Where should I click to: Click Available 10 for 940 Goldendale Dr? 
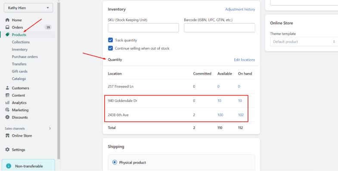[219, 101]
